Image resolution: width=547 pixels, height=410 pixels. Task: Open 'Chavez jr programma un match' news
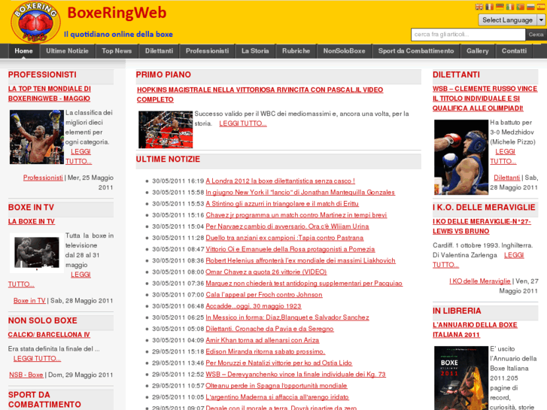pos(296,215)
